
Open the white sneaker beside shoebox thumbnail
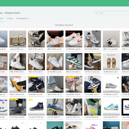point(36,61)
